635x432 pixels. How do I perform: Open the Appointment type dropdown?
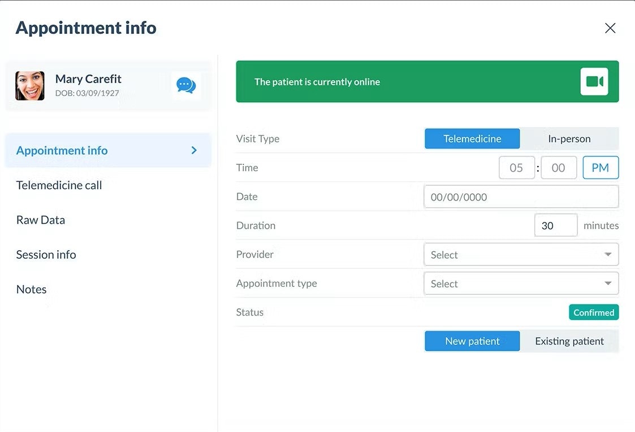coord(520,283)
